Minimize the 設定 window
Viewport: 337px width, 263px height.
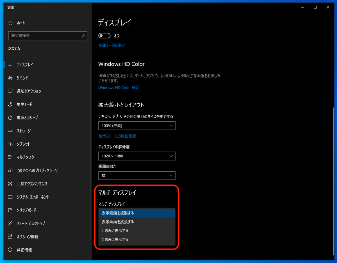click(x=302, y=7)
